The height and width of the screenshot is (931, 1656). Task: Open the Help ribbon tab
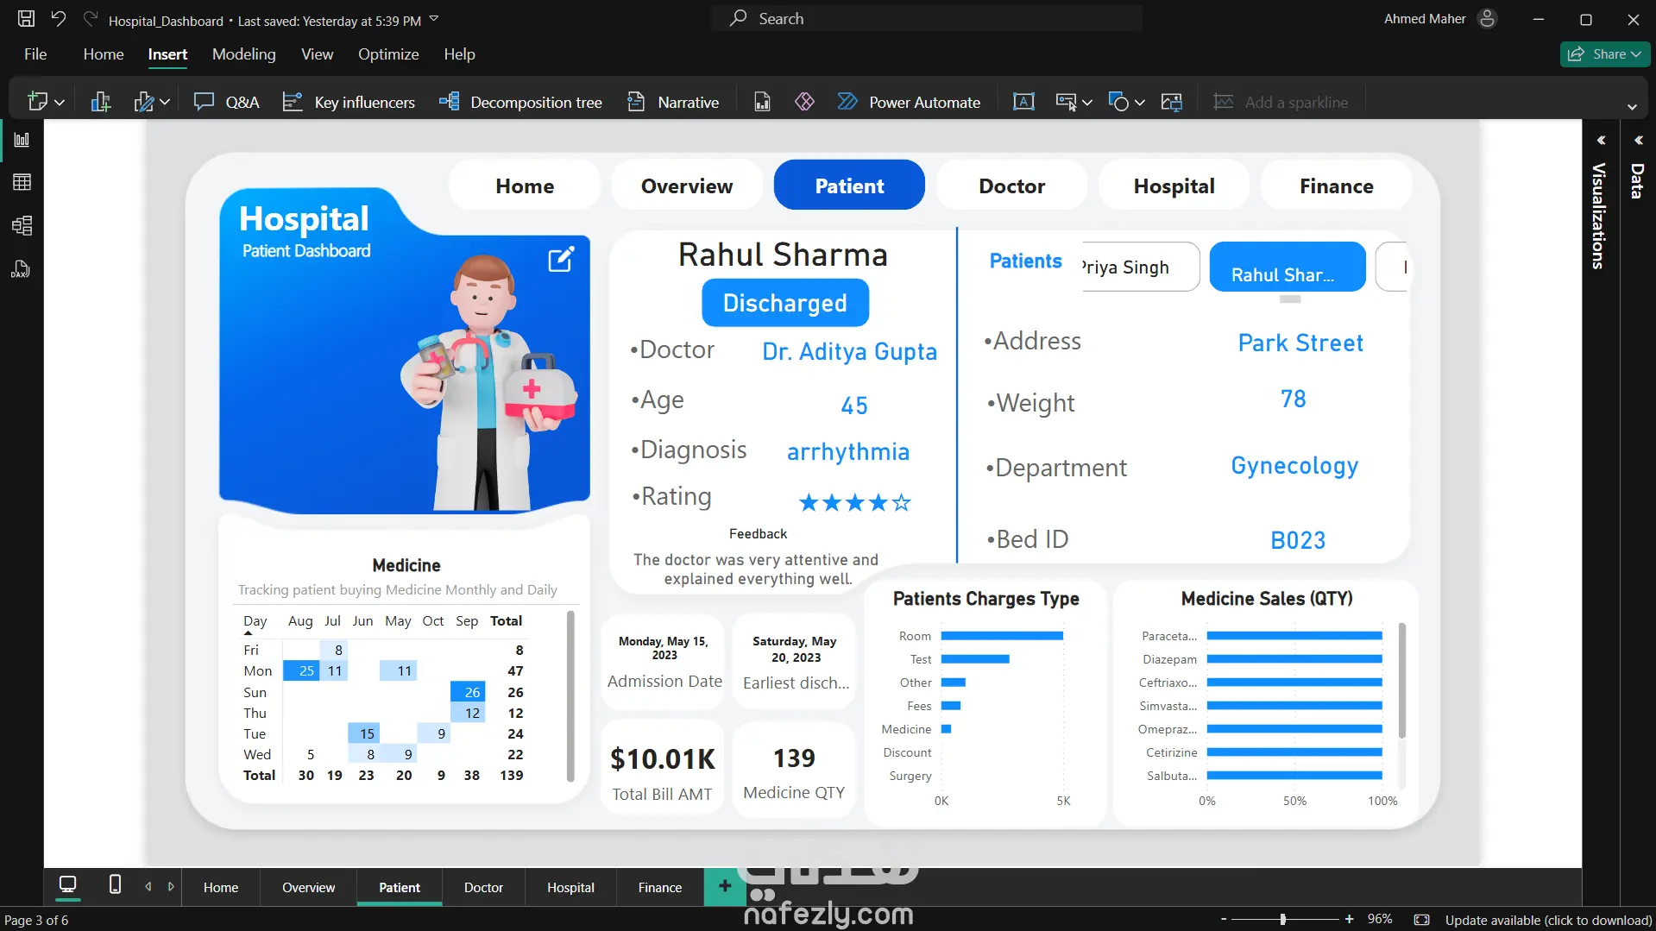pos(459,53)
